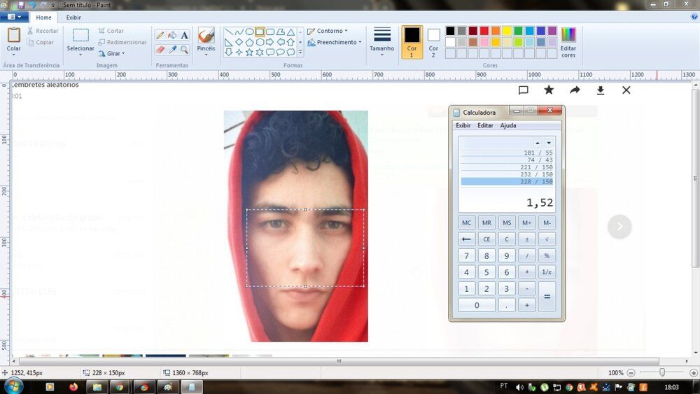700x394 pixels.
Task: Click the zoom in plus button
Action: (x=694, y=372)
